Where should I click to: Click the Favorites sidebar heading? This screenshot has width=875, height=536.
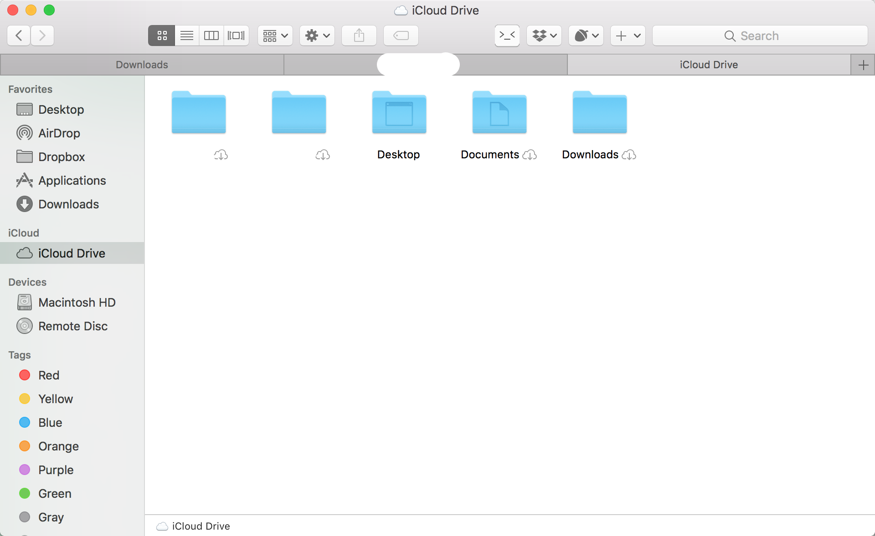(30, 89)
